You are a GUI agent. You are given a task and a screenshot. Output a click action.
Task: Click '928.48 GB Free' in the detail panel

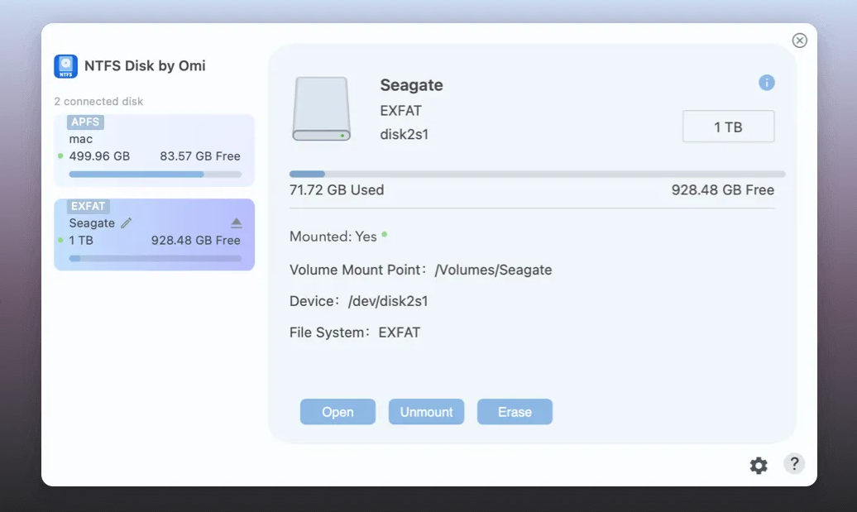[722, 190]
